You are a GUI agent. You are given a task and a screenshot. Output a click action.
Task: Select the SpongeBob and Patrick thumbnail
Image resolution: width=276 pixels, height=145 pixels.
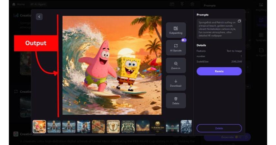click(39, 127)
